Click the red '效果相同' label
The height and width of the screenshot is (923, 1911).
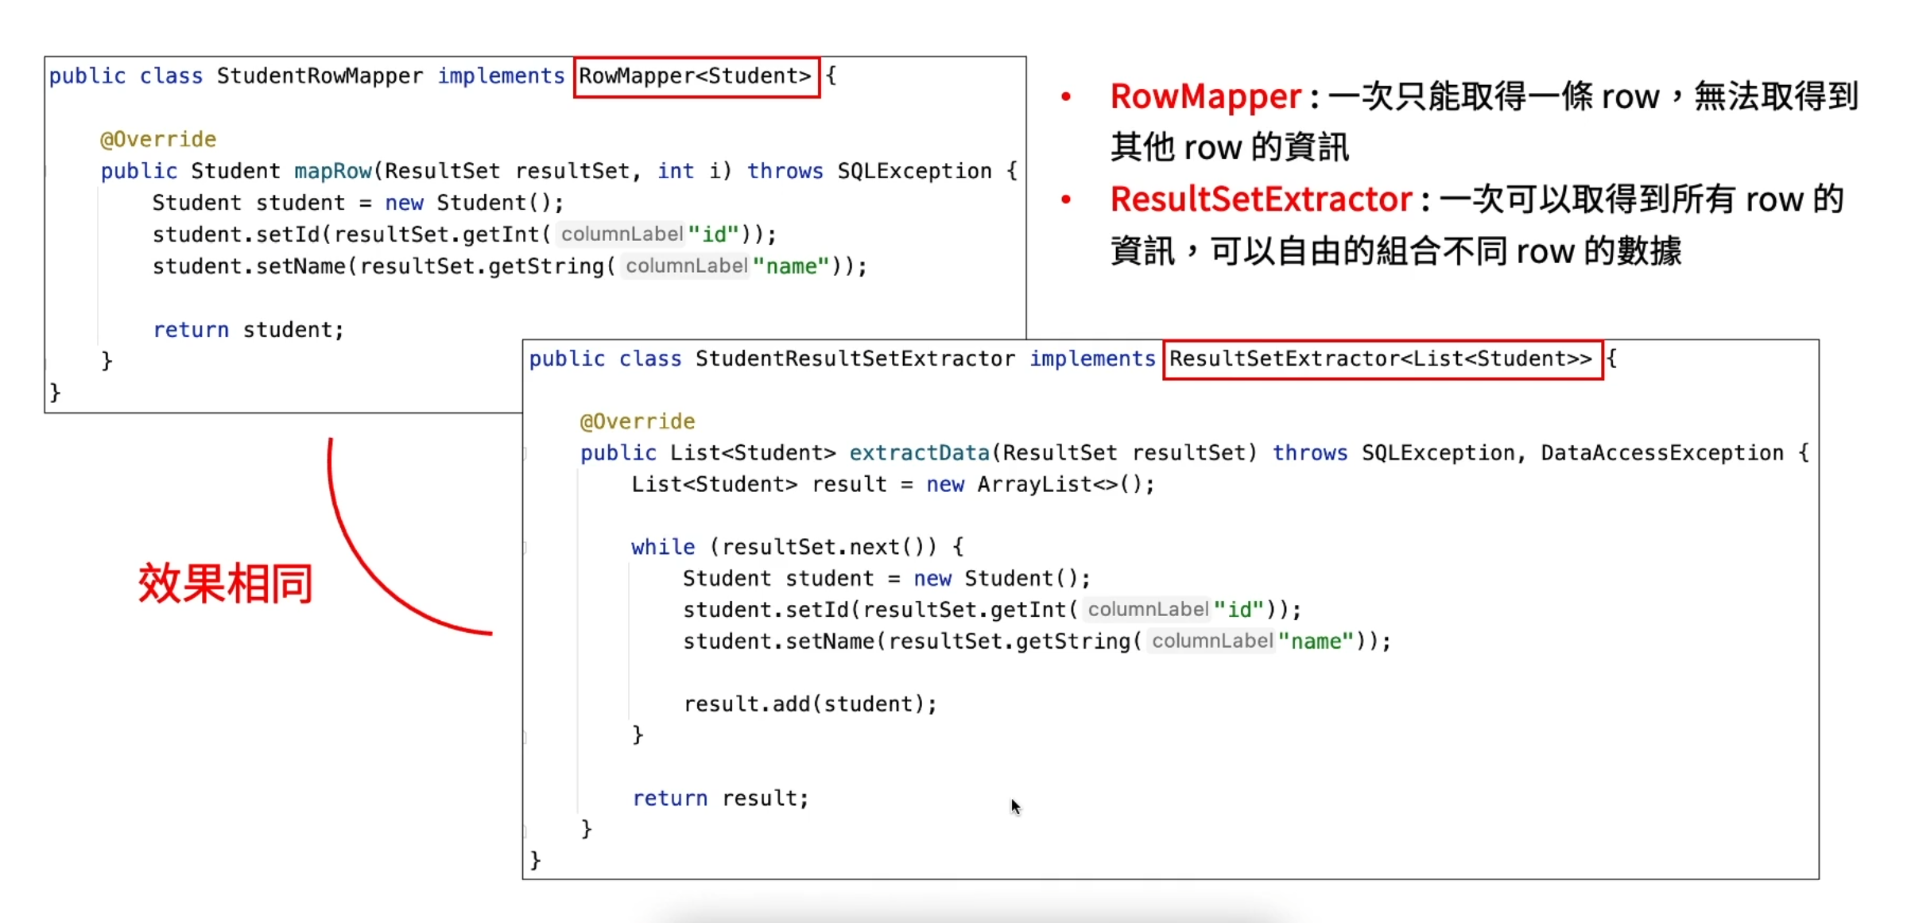pyautogui.click(x=226, y=584)
